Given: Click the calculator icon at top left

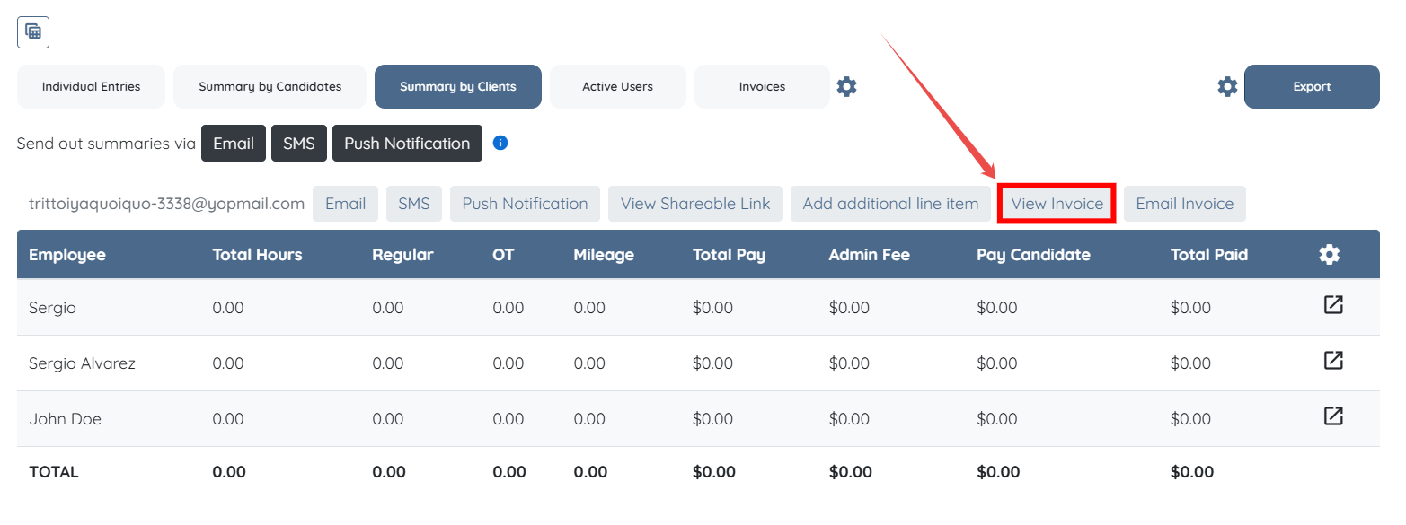Looking at the screenshot, I should 33,32.
